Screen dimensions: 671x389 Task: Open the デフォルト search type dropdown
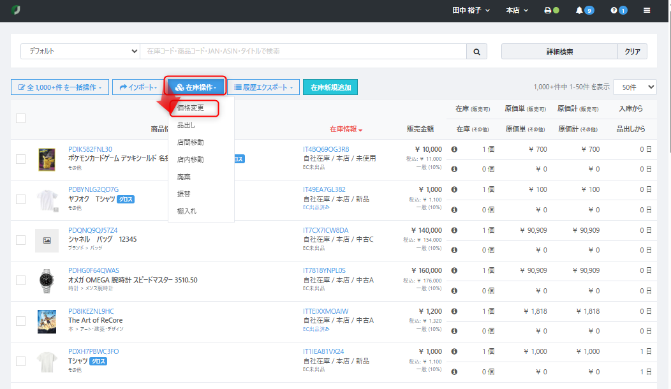(80, 51)
